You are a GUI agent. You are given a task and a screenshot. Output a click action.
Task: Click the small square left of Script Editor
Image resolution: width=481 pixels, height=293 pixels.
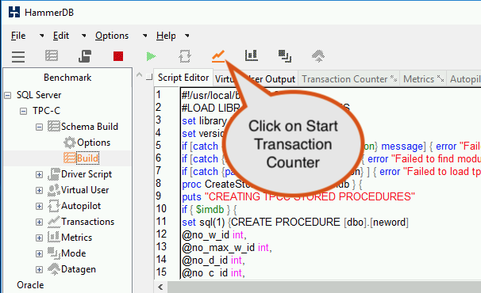point(148,77)
